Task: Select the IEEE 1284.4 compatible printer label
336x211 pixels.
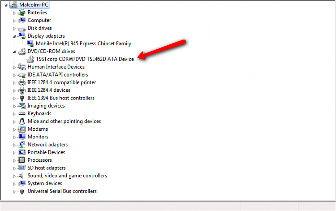Action: [x=61, y=82]
